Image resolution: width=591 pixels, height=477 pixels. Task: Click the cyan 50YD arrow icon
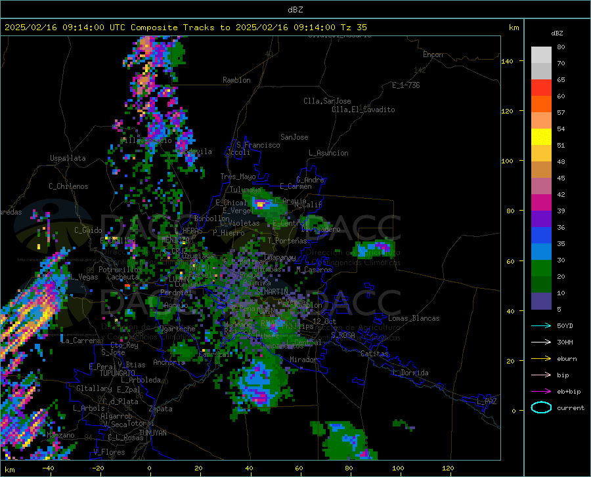[541, 325]
